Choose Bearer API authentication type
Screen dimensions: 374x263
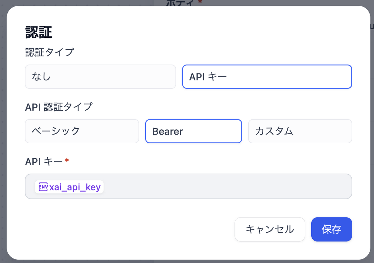point(193,131)
